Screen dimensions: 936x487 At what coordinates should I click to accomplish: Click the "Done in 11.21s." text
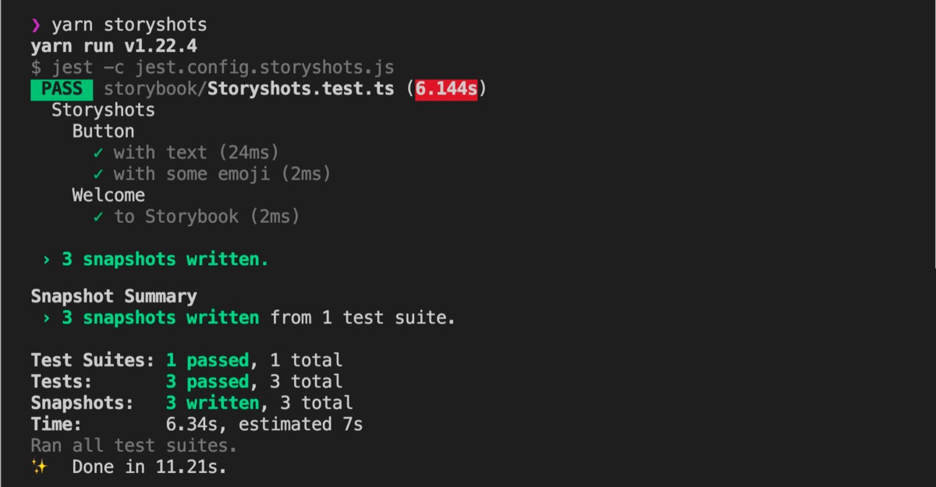pos(150,468)
